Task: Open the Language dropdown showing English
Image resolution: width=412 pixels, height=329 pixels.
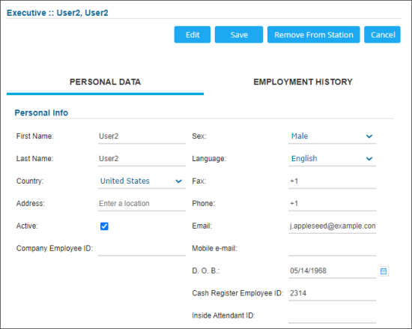Action: coord(332,159)
